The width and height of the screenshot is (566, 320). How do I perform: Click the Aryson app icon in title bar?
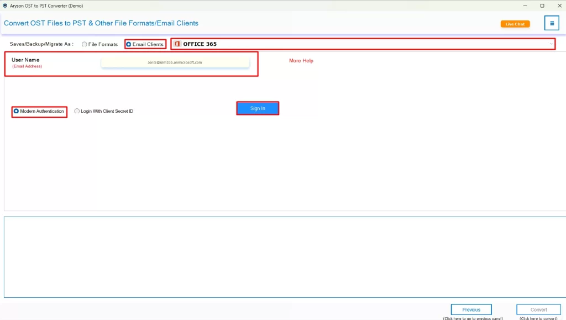5,5
